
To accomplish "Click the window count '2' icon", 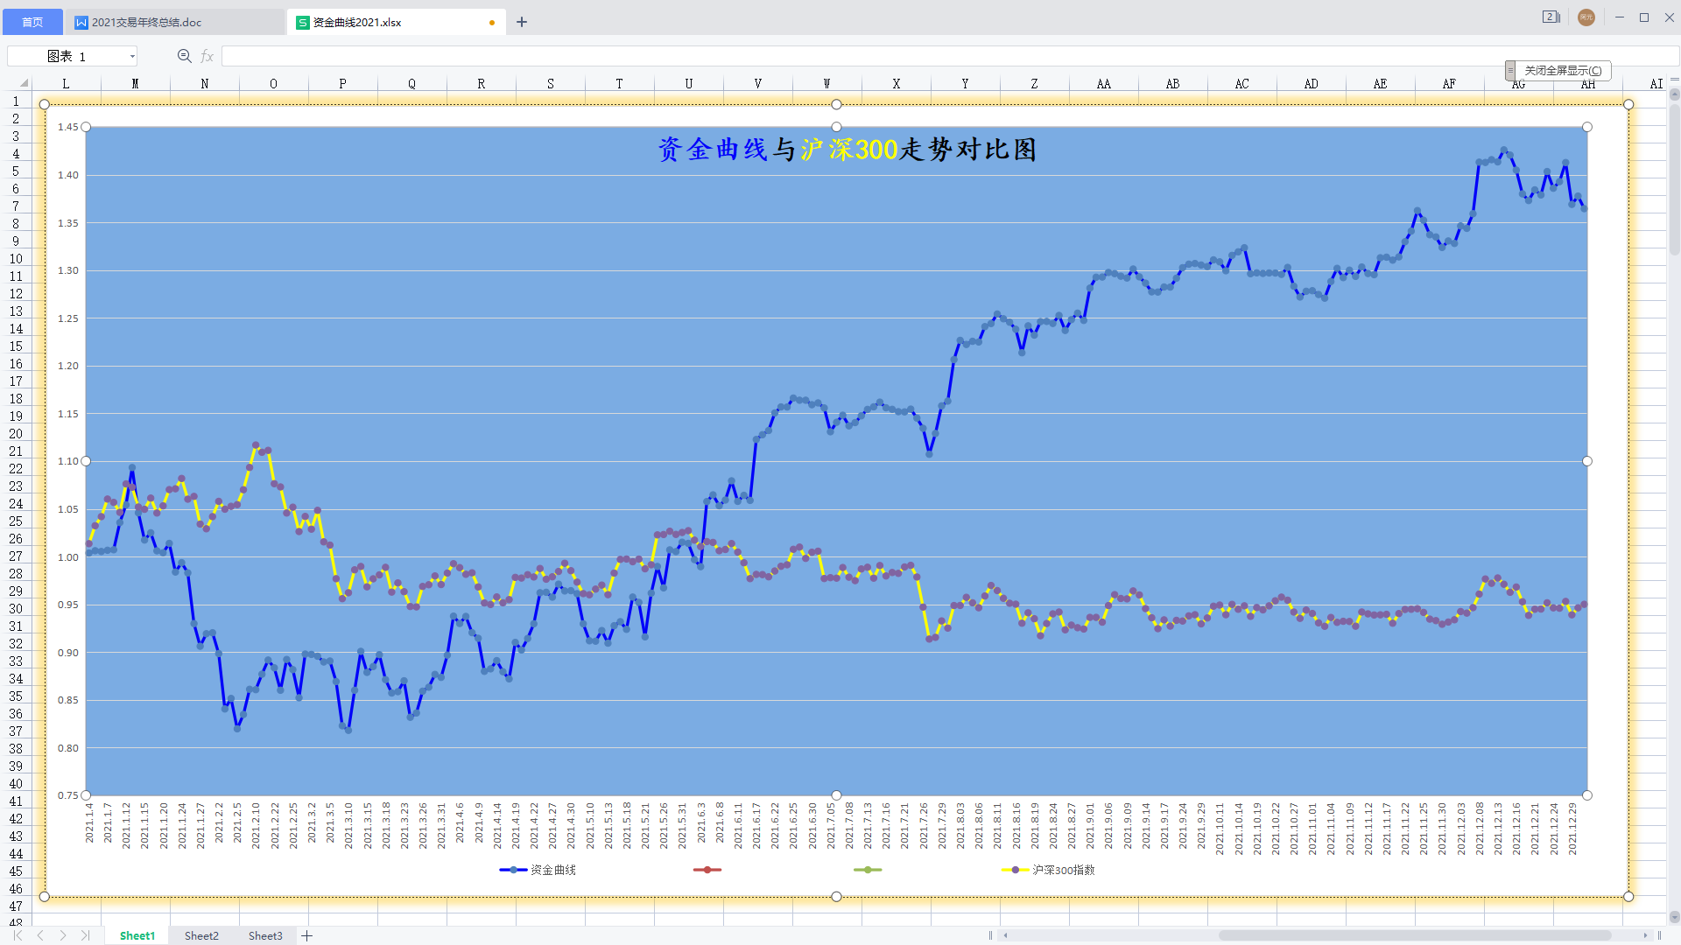I will tap(1551, 17).
